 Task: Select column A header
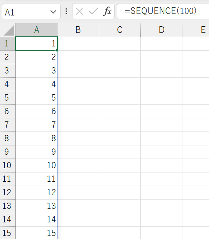tap(37, 30)
